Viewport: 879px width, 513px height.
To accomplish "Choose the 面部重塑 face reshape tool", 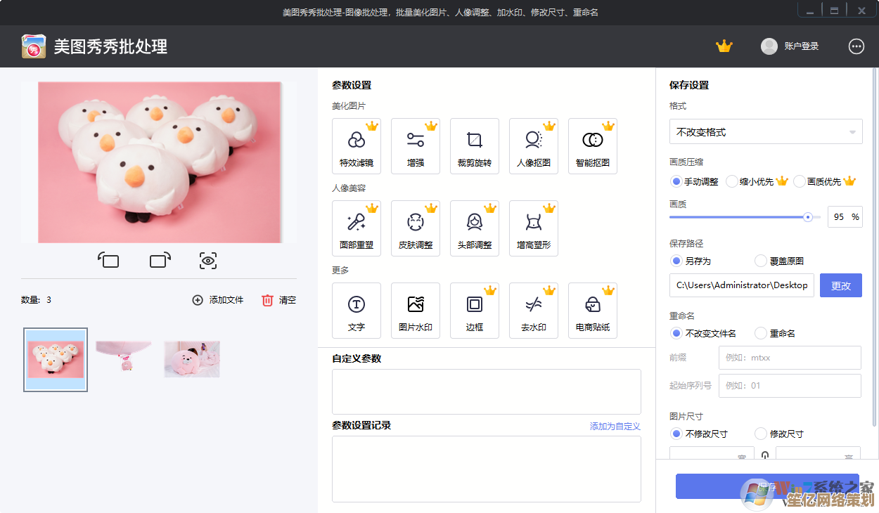I will point(357,229).
